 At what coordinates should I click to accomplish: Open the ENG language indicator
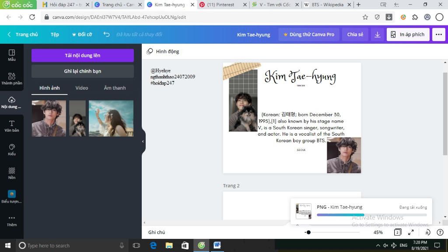[403, 245]
